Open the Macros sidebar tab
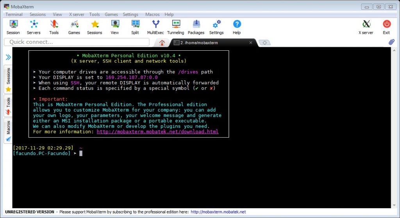 (8, 131)
